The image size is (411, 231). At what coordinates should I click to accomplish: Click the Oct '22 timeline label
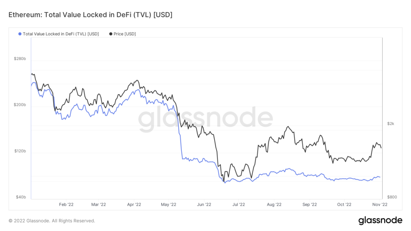tap(344, 204)
